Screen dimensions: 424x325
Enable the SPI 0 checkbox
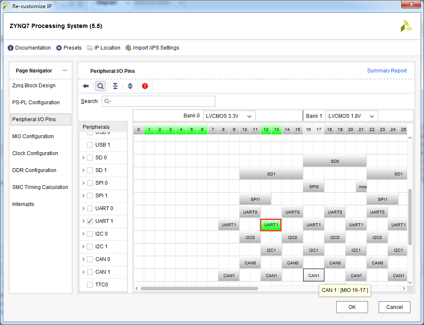point(90,183)
